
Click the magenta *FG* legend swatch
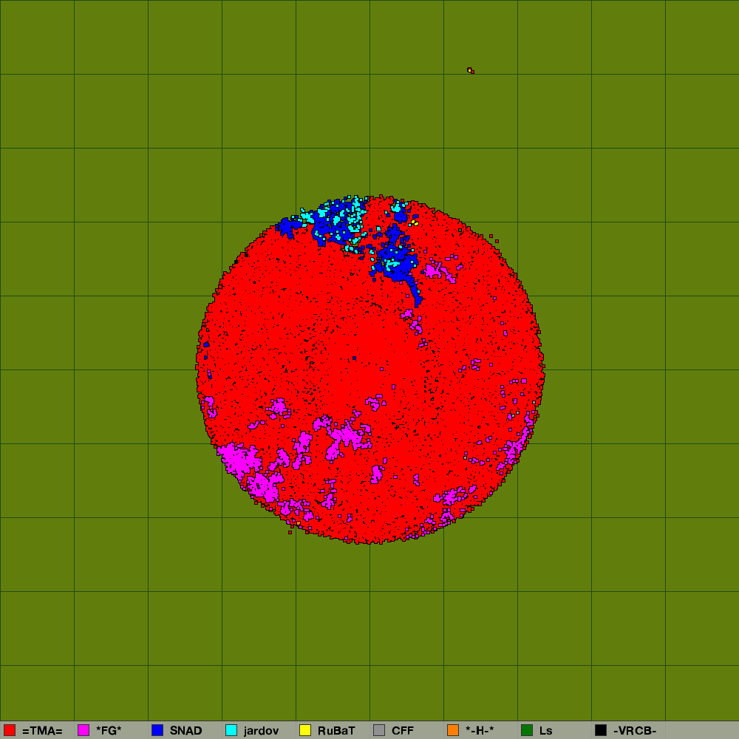(x=84, y=730)
